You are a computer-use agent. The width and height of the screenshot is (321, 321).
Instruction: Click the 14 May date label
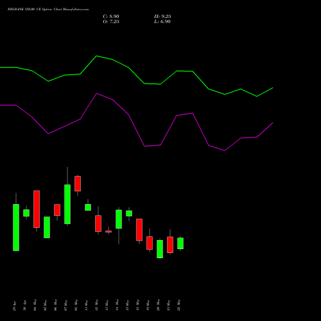(117, 305)
